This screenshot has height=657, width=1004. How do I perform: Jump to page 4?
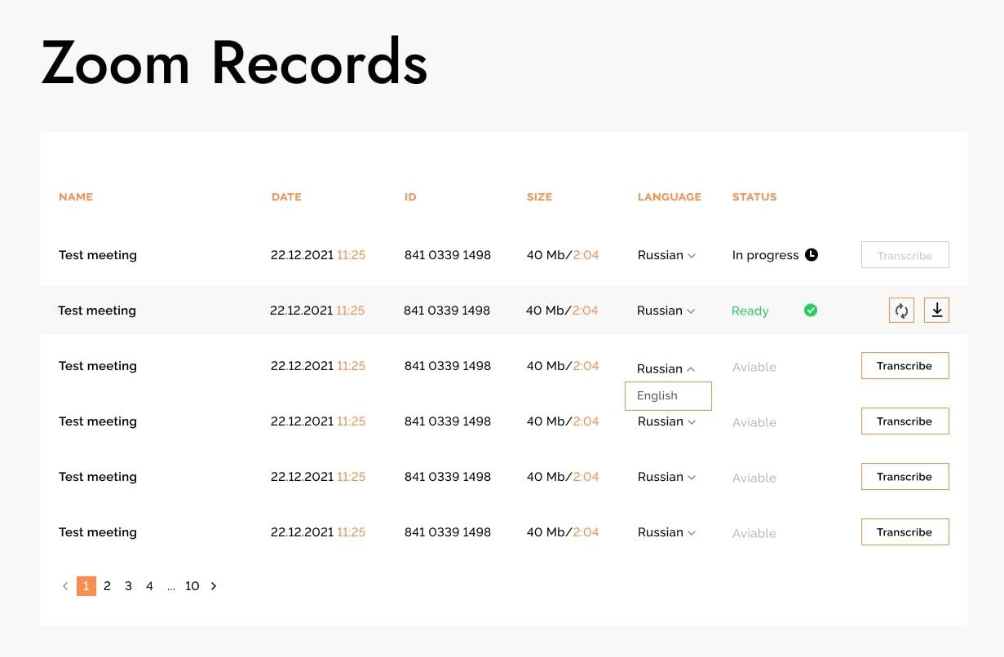pos(149,586)
